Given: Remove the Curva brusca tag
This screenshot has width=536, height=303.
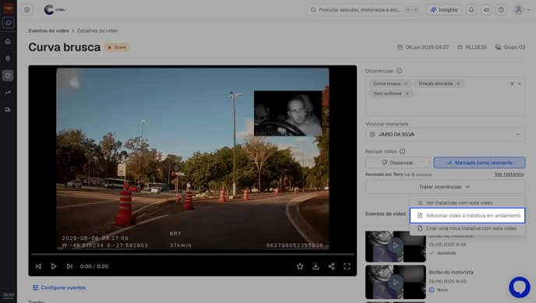Looking at the screenshot, I should pos(406,83).
